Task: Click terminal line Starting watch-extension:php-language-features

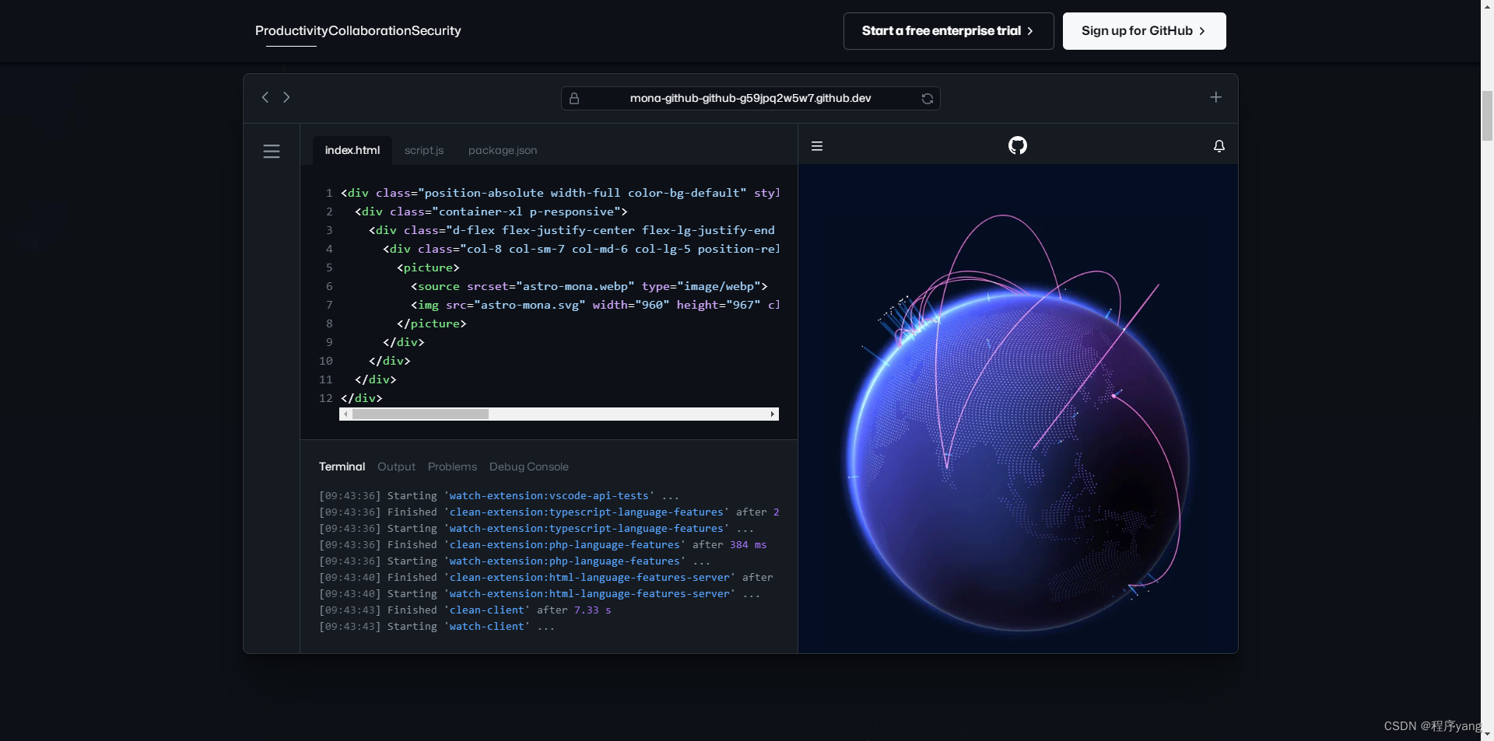Action: click(x=514, y=561)
